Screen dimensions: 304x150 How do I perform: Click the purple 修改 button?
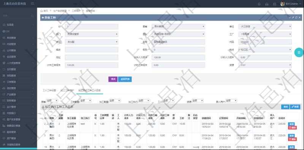pyautogui.click(x=113, y=79)
